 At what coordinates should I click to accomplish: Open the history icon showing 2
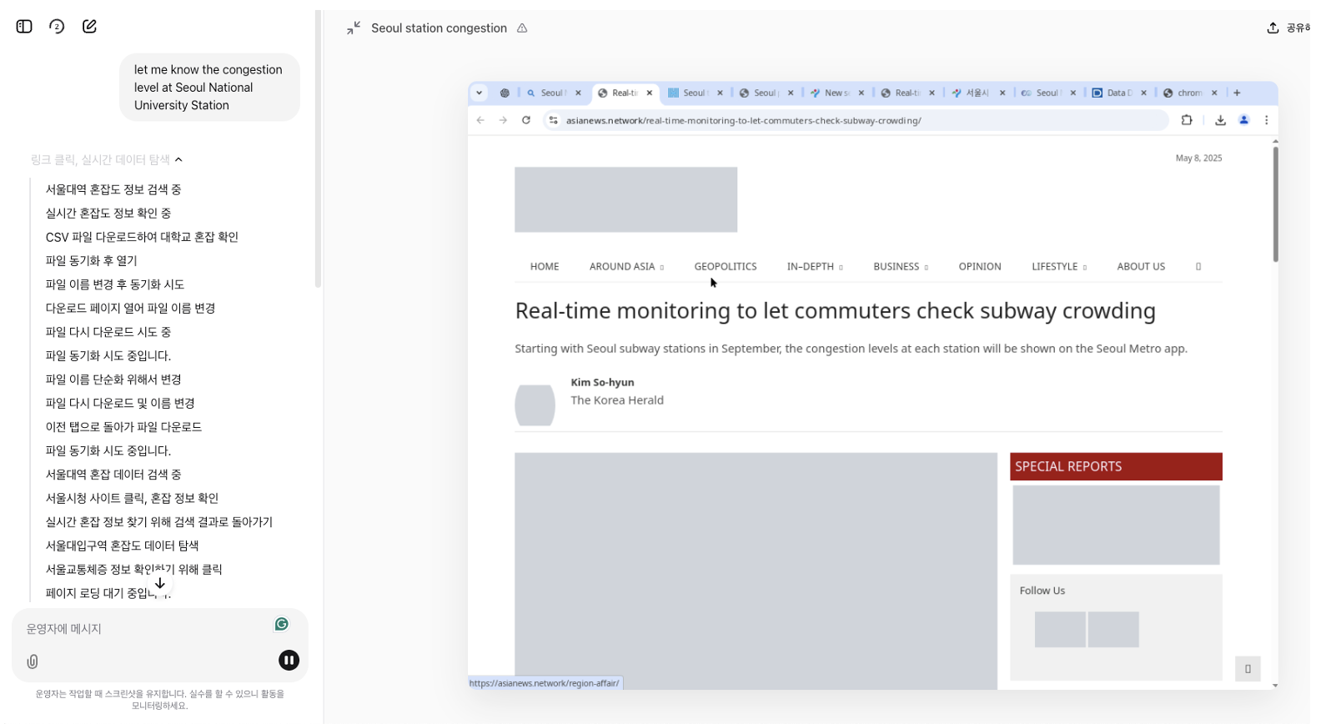[57, 27]
